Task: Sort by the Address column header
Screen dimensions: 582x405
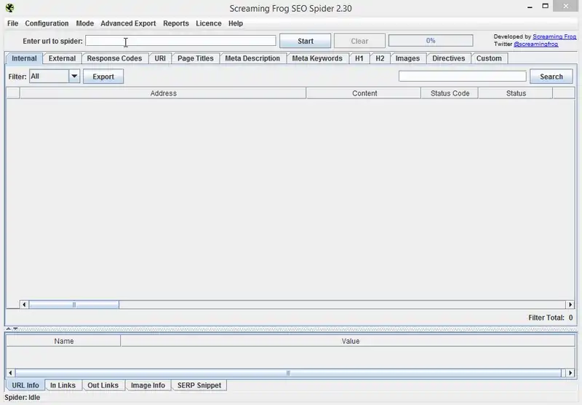Action: point(163,93)
